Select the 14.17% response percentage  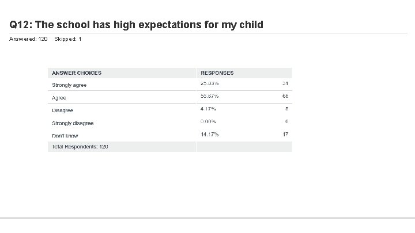[x=210, y=134]
